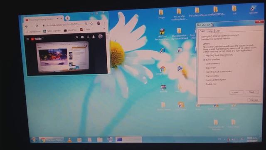Select the Code overwrite option
The image size is (266, 150).
coord(212,64)
